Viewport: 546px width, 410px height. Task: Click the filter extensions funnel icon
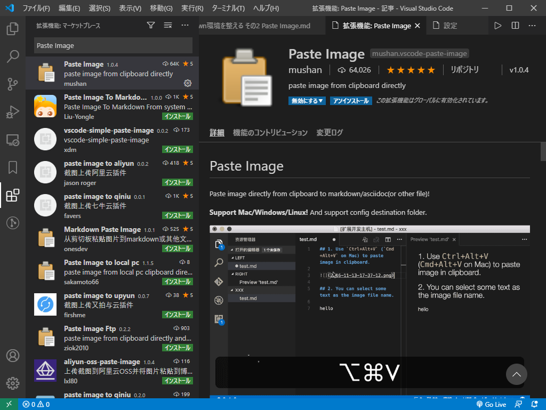(151, 25)
